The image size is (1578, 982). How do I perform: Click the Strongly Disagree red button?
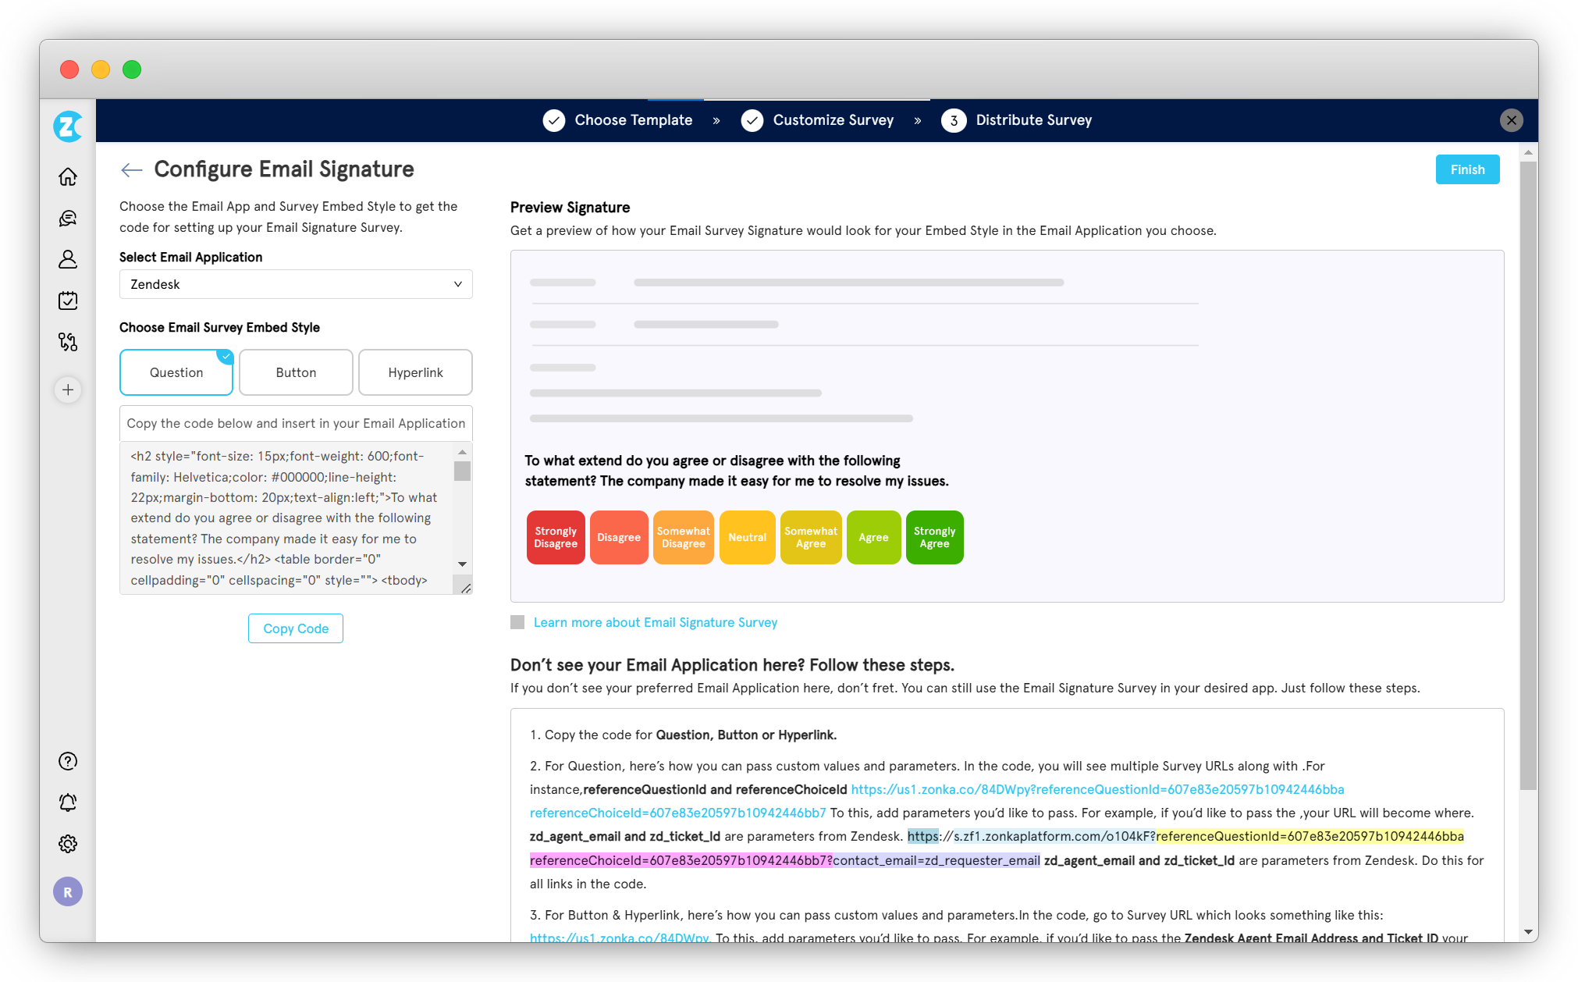556,537
